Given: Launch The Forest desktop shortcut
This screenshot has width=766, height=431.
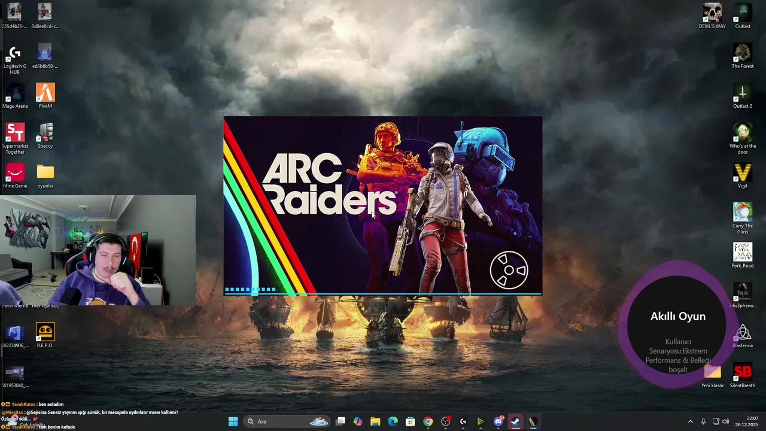Looking at the screenshot, I should click(743, 56).
